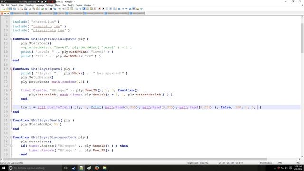304x171 pixels.
Task: Toggle synchronized horizontal scrolling icon
Action: click(x=72, y=9)
